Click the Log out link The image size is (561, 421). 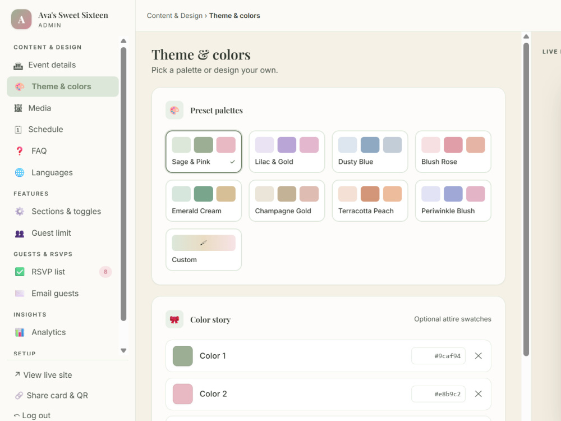32,415
